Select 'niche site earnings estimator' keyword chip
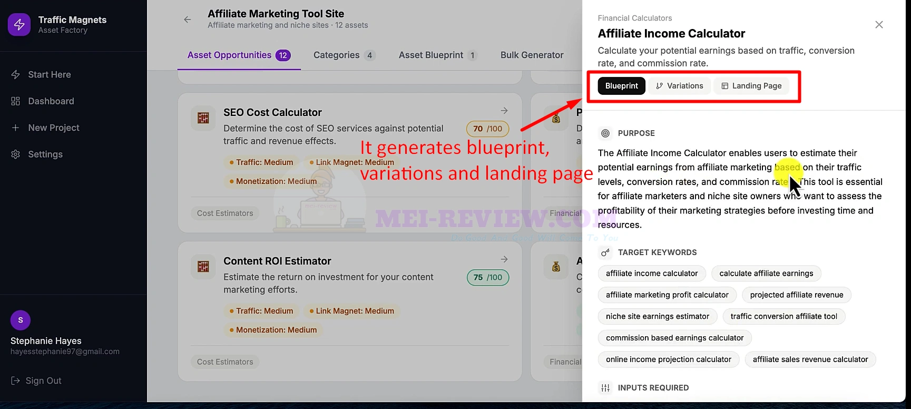The width and height of the screenshot is (911, 409). [658, 317]
